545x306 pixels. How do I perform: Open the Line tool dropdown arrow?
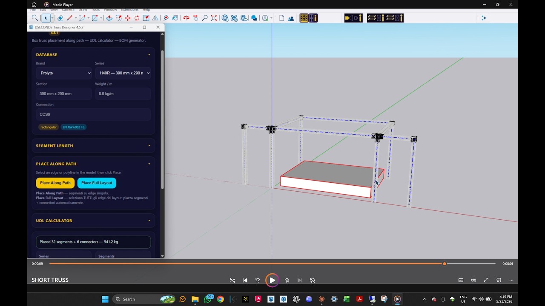click(x=76, y=18)
